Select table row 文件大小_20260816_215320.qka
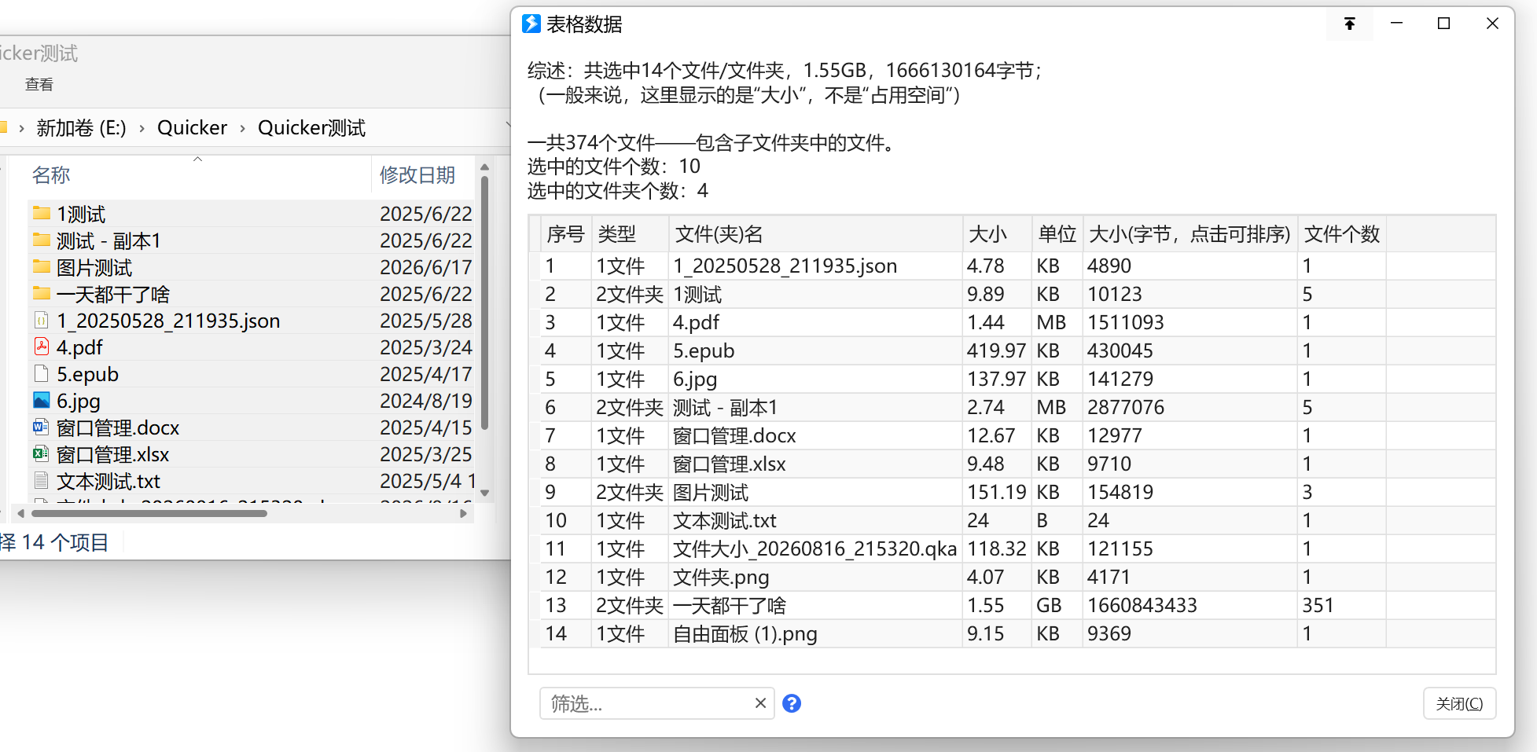1537x752 pixels. [x=1012, y=549]
